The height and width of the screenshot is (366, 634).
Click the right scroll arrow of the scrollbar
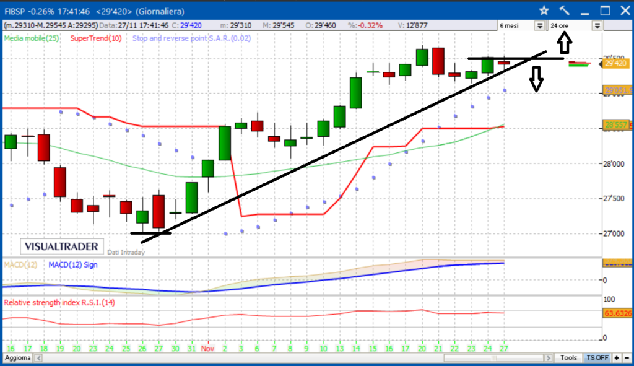550,358
